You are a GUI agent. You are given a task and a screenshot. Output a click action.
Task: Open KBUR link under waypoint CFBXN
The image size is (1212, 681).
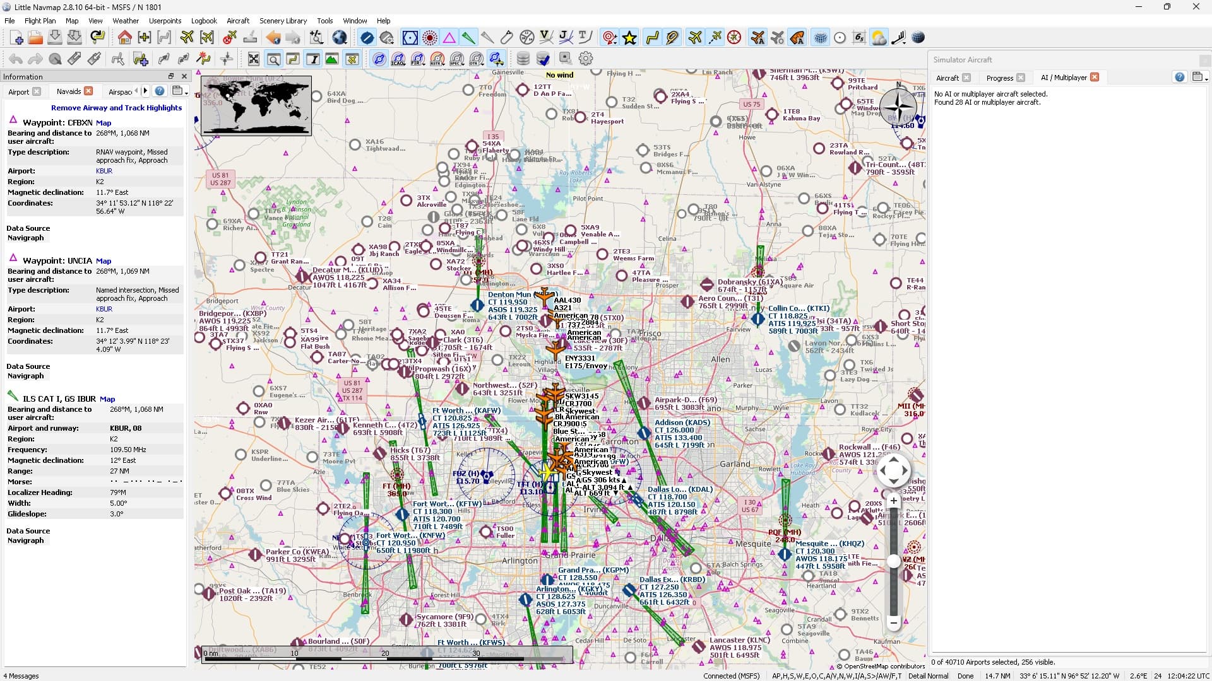104,171
